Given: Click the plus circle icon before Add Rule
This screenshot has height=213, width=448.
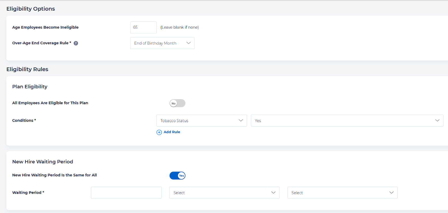Looking at the screenshot, I should (x=159, y=132).
